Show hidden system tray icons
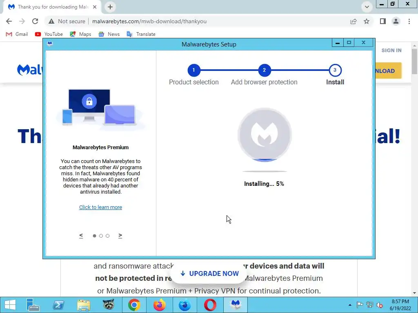 click(350, 305)
